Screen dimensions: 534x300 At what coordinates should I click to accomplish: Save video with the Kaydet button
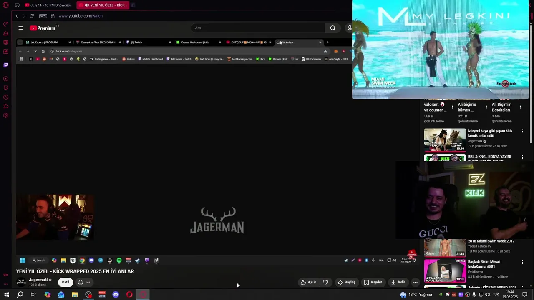[373, 282]
